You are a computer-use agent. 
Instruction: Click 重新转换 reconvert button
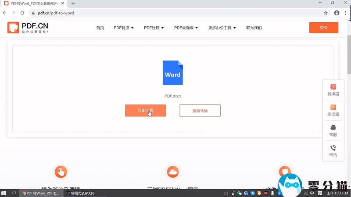tap(200, 111)
